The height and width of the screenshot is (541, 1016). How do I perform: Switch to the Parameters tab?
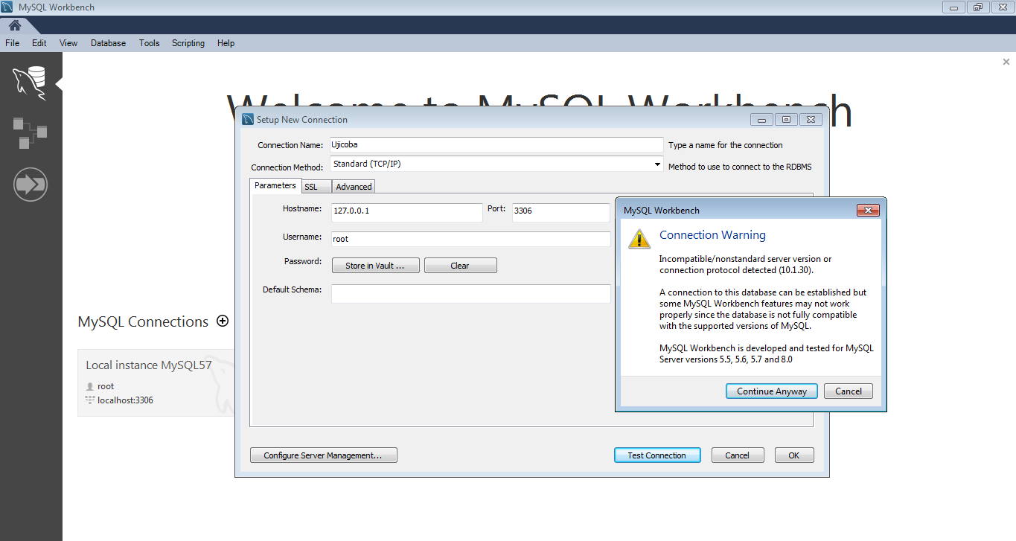pyautogui.click(x=275, y=185)
